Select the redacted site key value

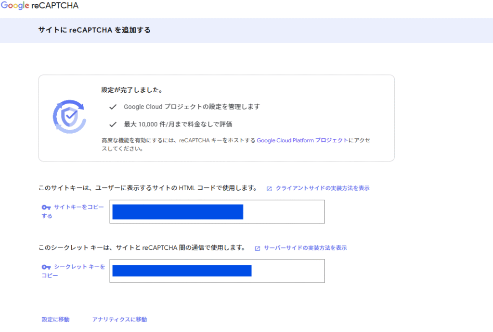(178, 212)
